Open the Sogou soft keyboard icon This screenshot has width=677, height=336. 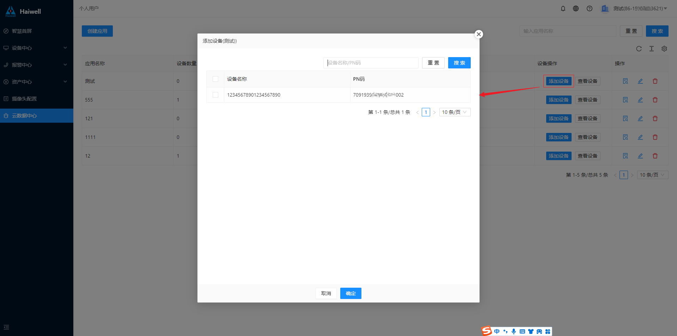[x=522, y=331]
